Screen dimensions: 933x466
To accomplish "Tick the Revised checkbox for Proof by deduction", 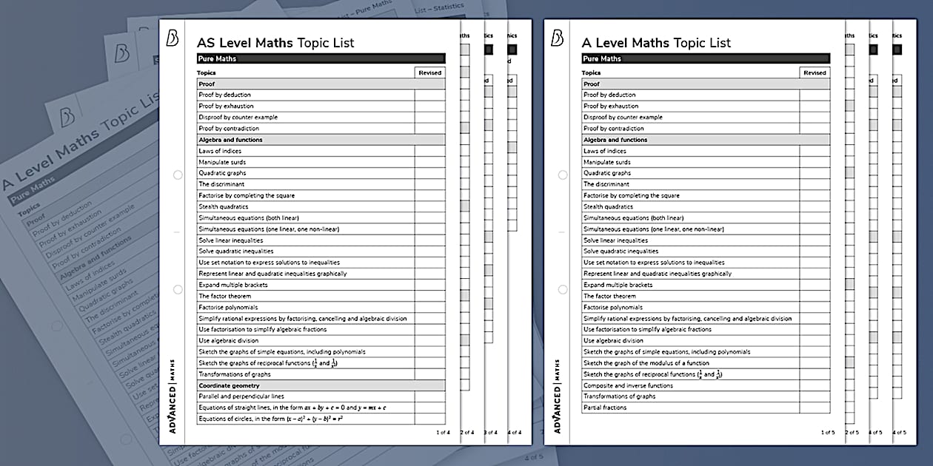I will (430, 95).
